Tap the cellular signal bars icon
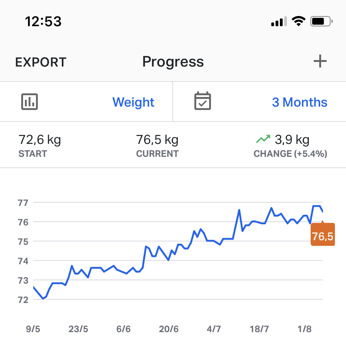This screenshot has height=346, width=346. tap(279, 22)
